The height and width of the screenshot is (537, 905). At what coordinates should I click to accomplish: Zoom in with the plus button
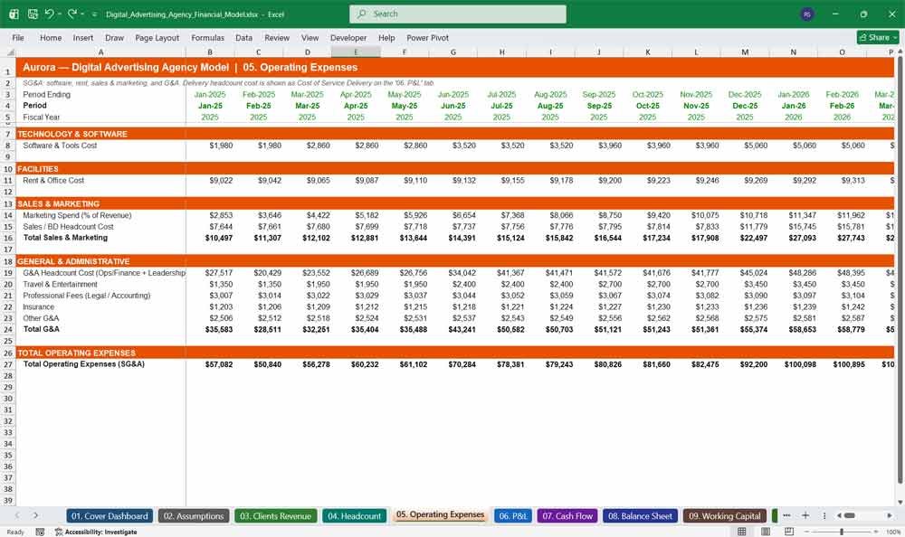pyautogui.click(x=875, y=532)
